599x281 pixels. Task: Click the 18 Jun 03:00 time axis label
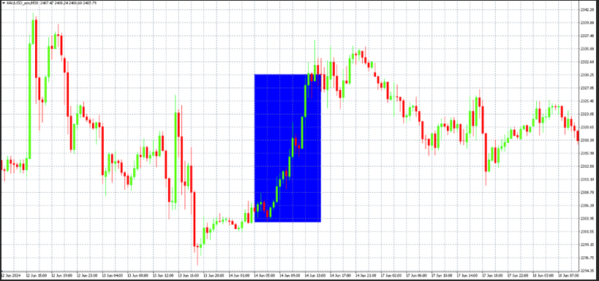click(x=543, y=275)
